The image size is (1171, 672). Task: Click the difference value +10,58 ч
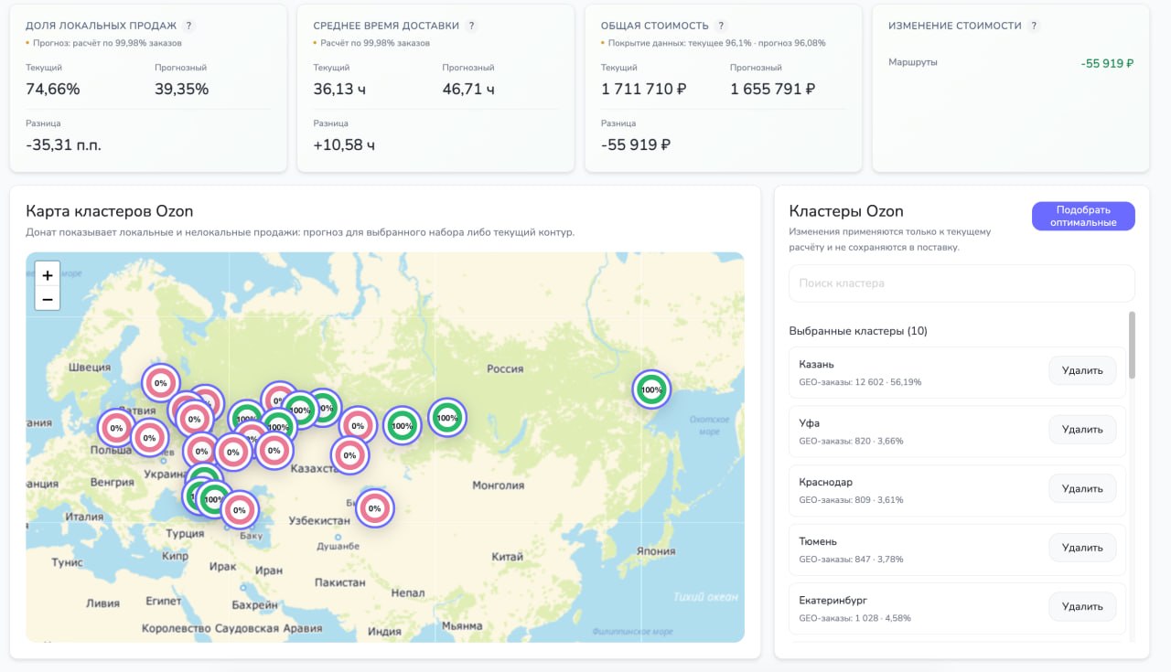click(344, 144)
